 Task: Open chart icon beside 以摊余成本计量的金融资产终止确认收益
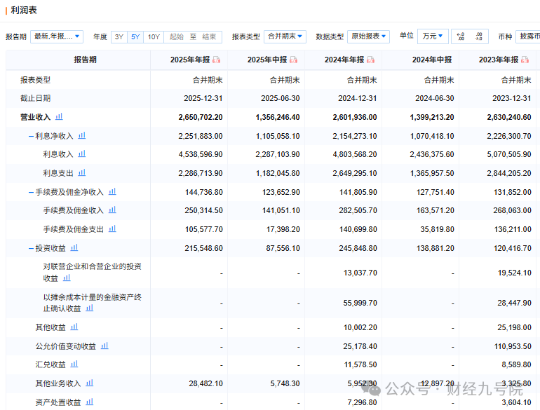pyautogui.click(x=90, y=308)
